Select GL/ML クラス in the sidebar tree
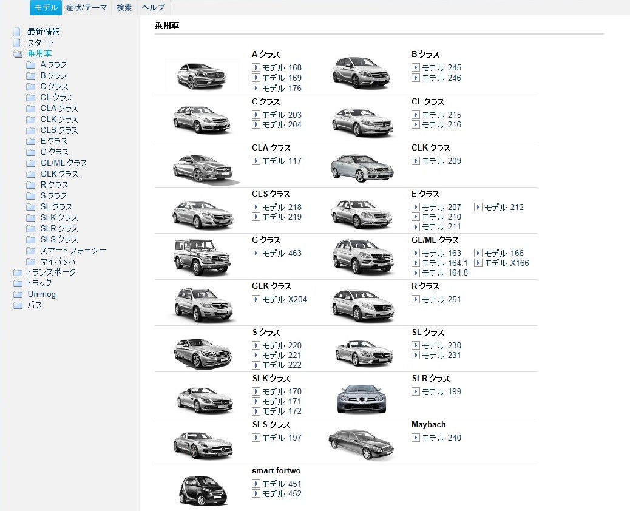 64,163
